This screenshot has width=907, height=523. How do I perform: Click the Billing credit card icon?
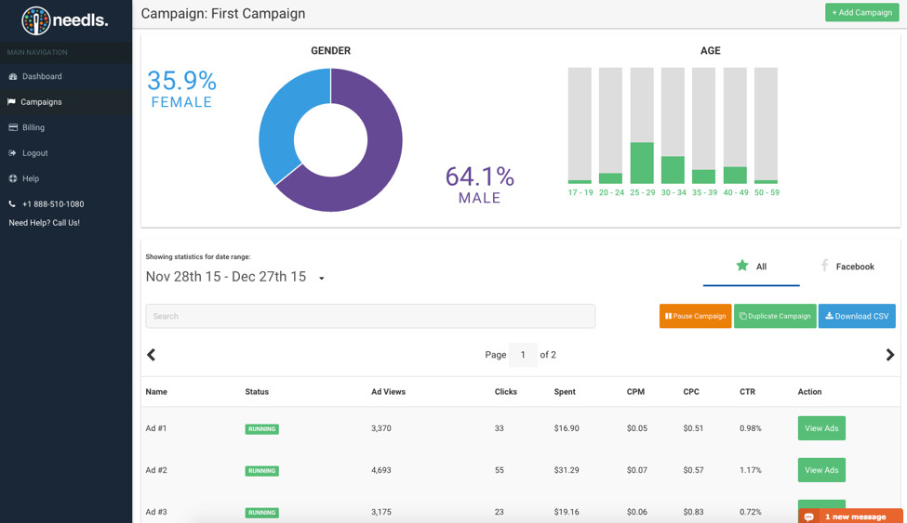coord(13,127)
